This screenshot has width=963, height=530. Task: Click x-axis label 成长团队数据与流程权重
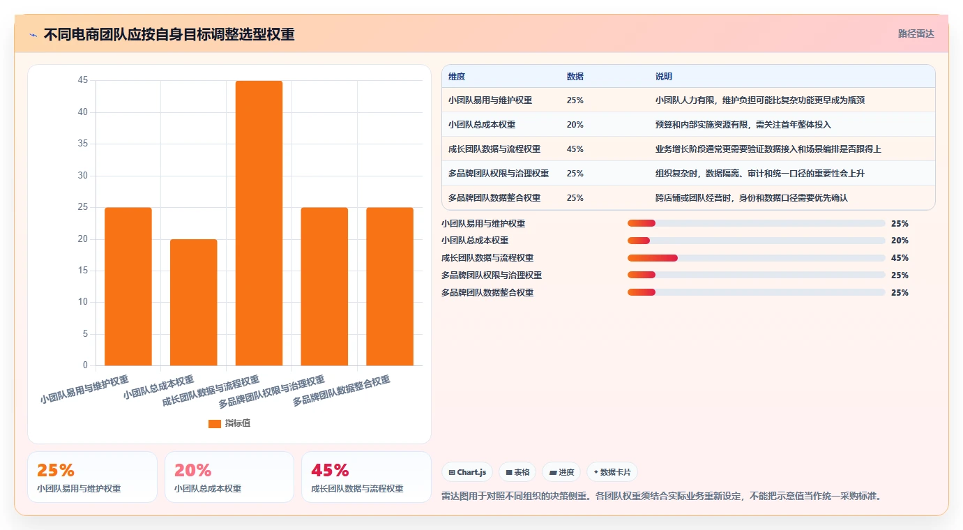pyautogui.click(x=211, y=392)
